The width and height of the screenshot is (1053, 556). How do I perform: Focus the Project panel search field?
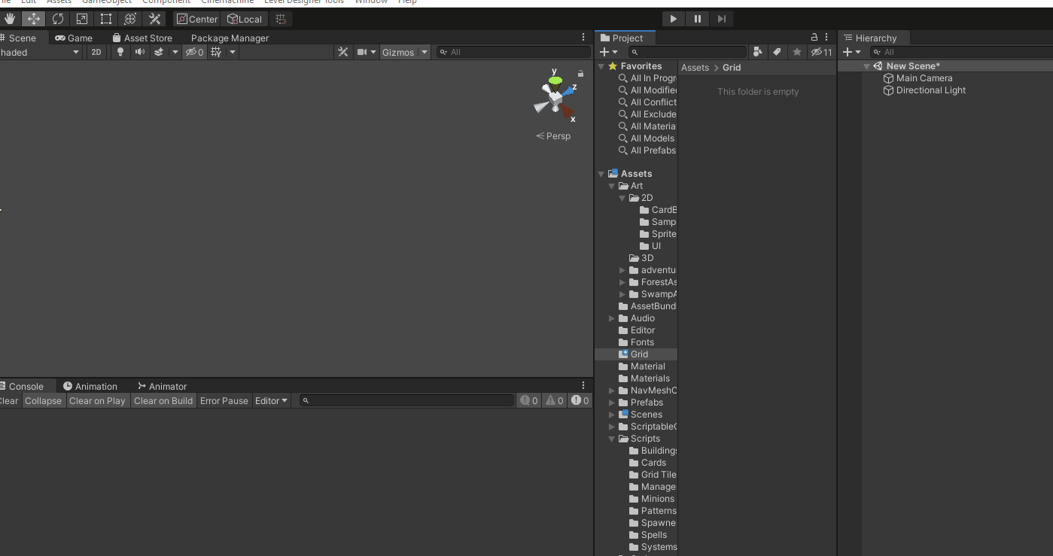[x=688, y=52]
